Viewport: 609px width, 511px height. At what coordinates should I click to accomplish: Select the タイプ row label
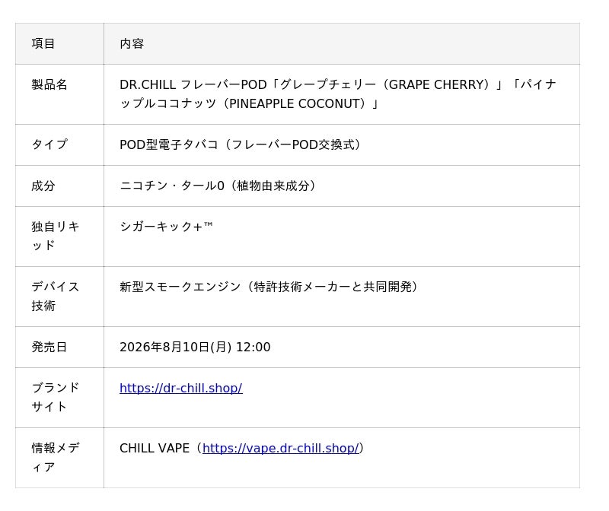tap(49, 144)
